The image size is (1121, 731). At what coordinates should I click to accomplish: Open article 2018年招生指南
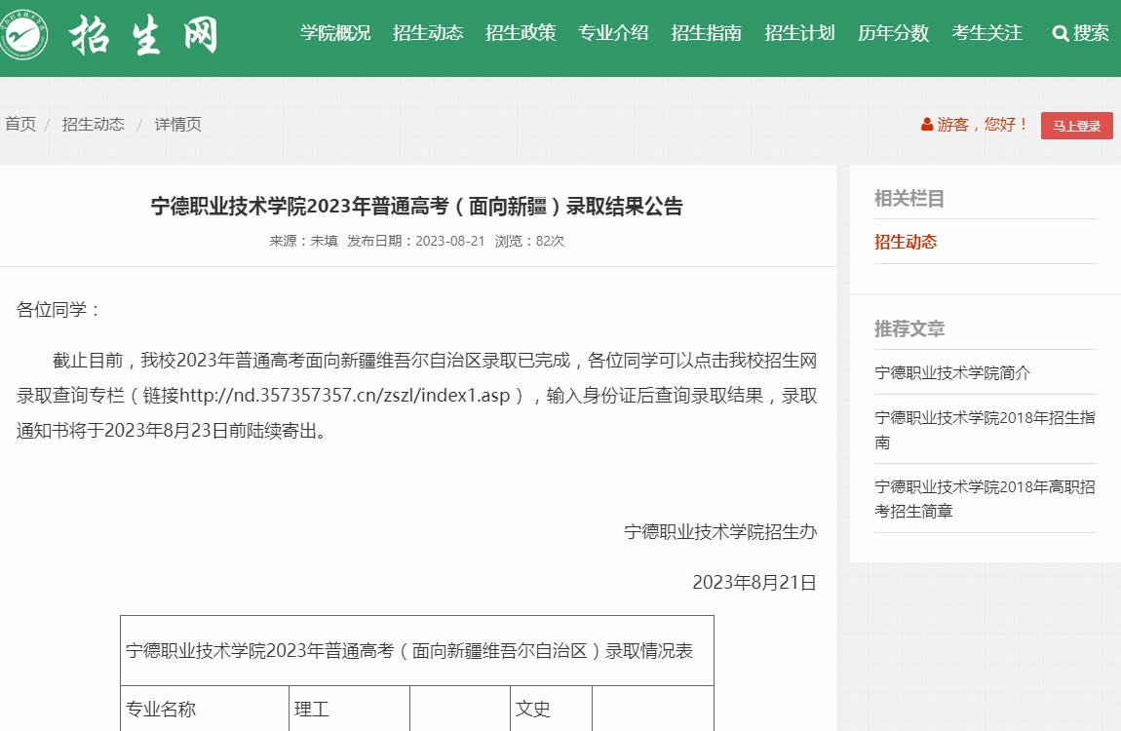tap(985, 430)
